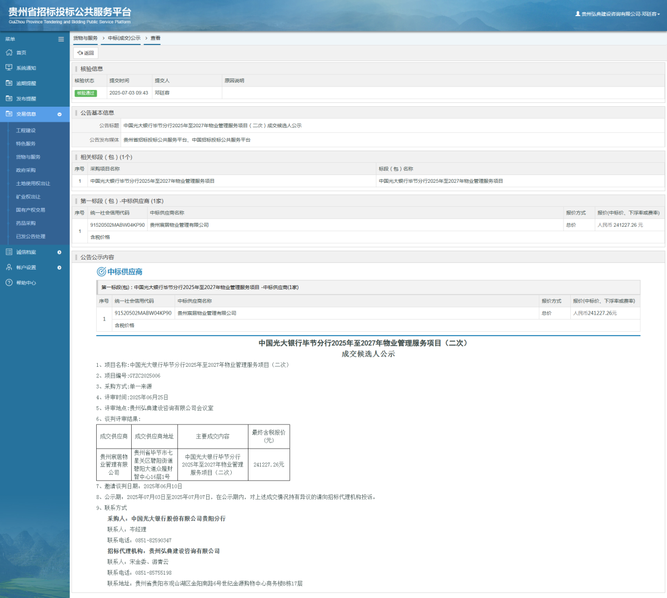Screen dimensions: 667x598
Task: Open 已发公告处理 submenu item
Action: (x=31, y=237)
